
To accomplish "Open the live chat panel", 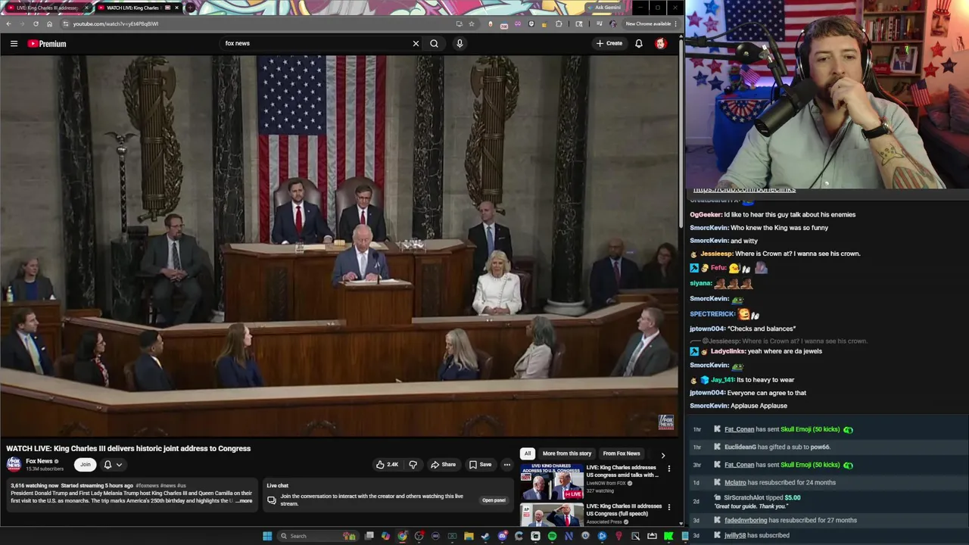I will (x=494, y=500).
